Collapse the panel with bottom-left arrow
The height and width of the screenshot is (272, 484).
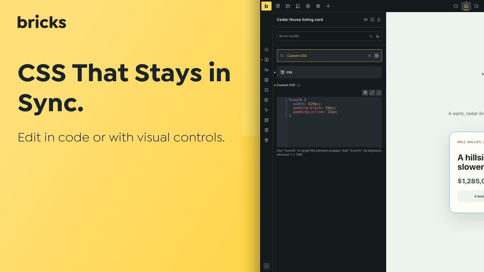[266, 266]
